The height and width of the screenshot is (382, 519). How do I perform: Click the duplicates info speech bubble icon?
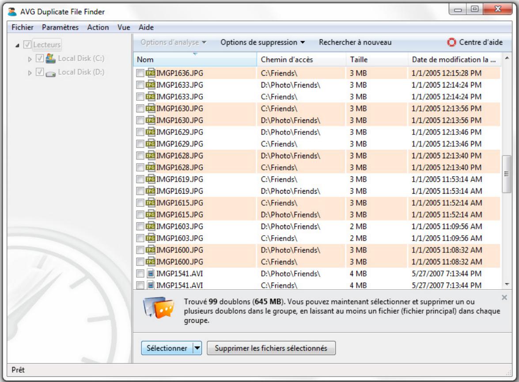click(x=159, y=307)
